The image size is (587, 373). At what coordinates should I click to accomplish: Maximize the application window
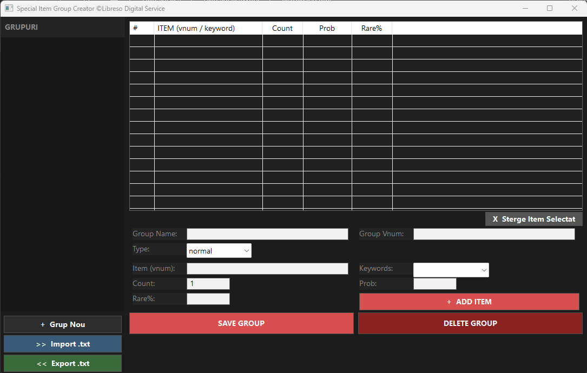pos(550,8)
